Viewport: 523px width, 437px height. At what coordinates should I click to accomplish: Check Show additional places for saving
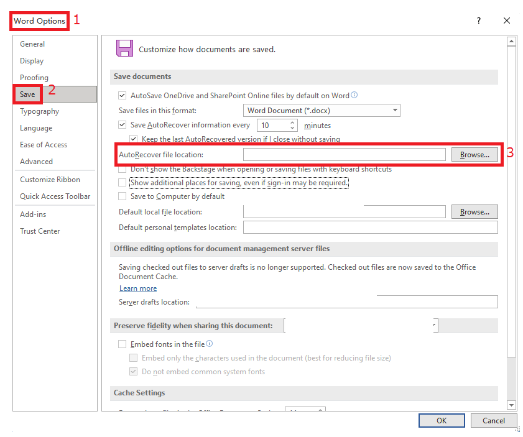pos(122,183)
